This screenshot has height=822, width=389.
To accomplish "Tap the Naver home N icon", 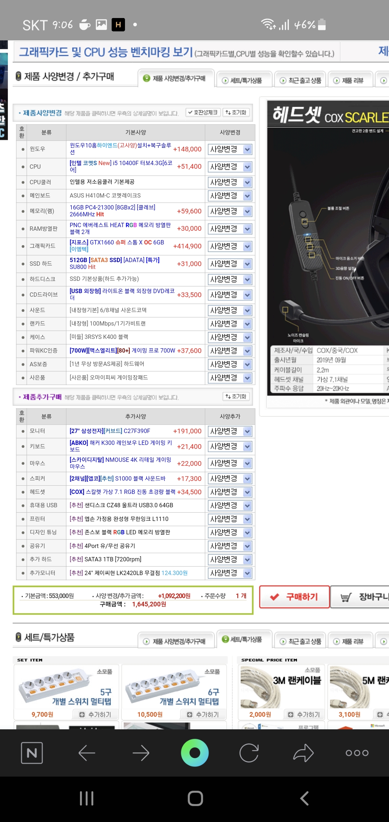I will 32,753.
